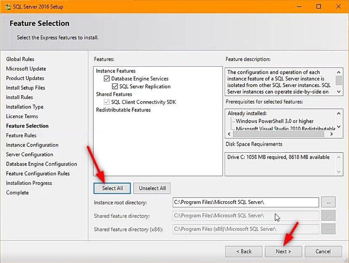Click the SQL Server Setup title bar icon
The height and width of the screenshot is (263, 349).
[x=8, y=7]
